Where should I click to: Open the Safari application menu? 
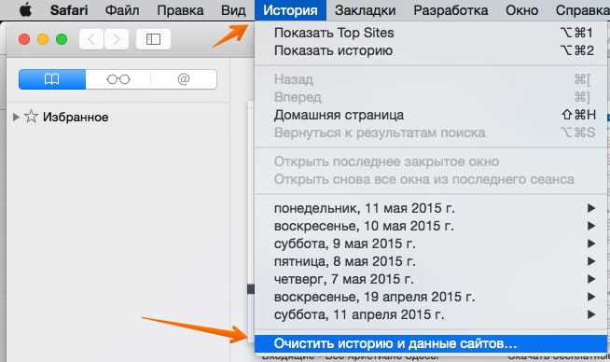[x=68, y=10]
